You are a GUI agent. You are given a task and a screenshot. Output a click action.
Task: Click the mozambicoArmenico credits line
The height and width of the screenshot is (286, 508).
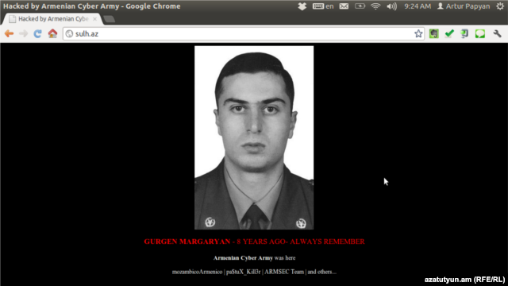pos(254,272)
